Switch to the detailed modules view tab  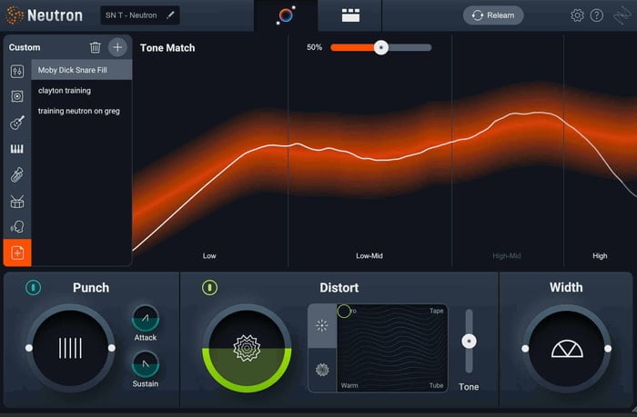tap(350, 15)
